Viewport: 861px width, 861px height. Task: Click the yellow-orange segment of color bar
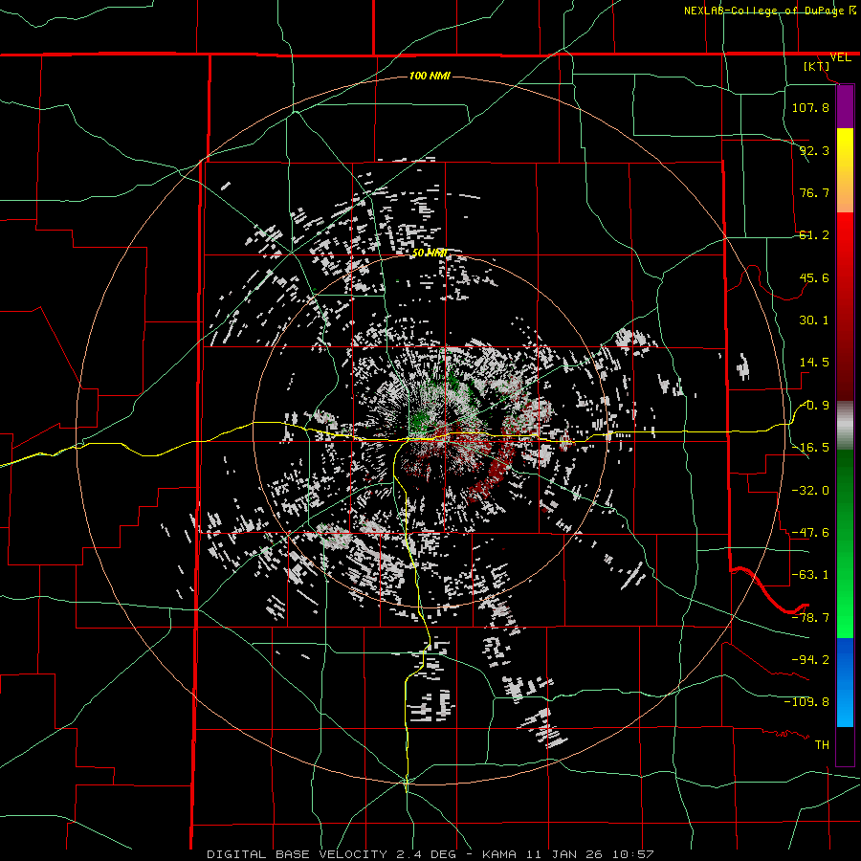tap(845, 170)
